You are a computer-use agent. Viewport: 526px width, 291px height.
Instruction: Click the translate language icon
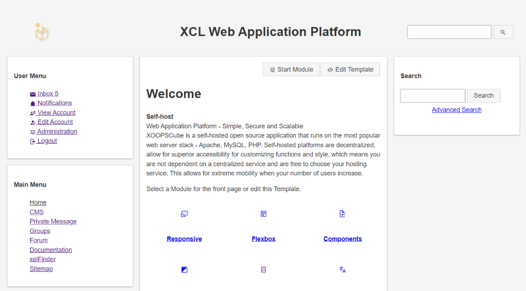click(342, 269)
